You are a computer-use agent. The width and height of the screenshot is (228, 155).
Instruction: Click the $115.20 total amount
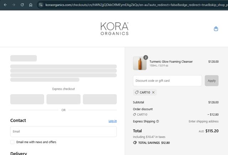[x=212, y=131]
